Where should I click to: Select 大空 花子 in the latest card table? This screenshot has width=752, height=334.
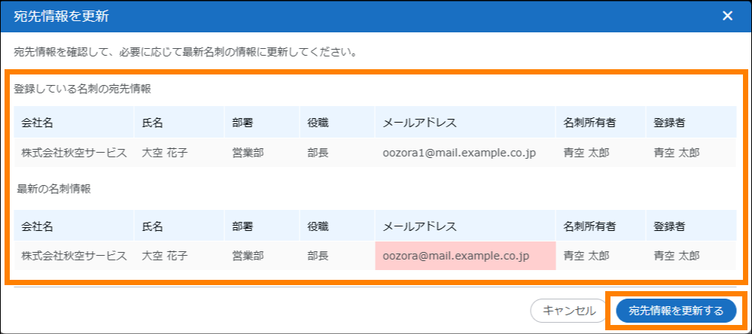(164, 256)
